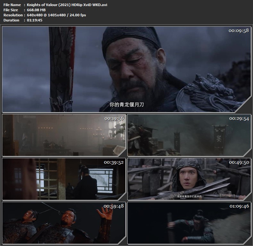
Task: Click the 00:09:58 timestamp
Action: pos(238,31)
